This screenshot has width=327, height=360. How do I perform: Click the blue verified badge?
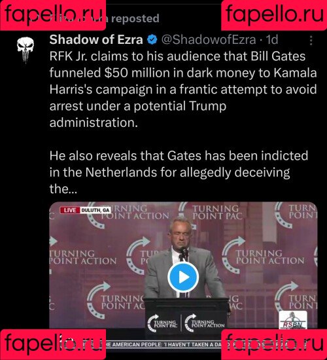[152, 40]
